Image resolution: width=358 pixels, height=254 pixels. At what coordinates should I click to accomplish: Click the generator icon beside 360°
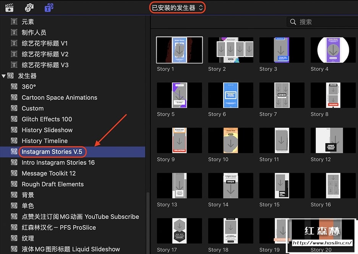point(14,87)
